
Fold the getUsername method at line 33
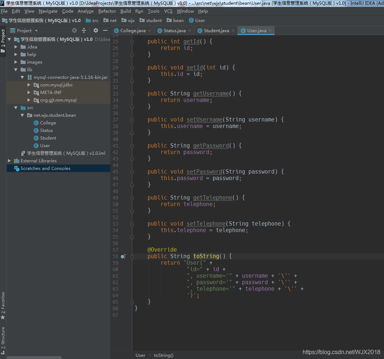click(132, 94)
